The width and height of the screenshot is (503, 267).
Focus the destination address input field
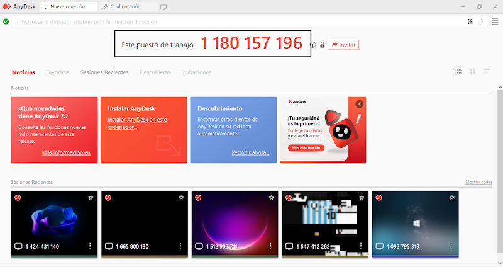click(x=238, y=21)
